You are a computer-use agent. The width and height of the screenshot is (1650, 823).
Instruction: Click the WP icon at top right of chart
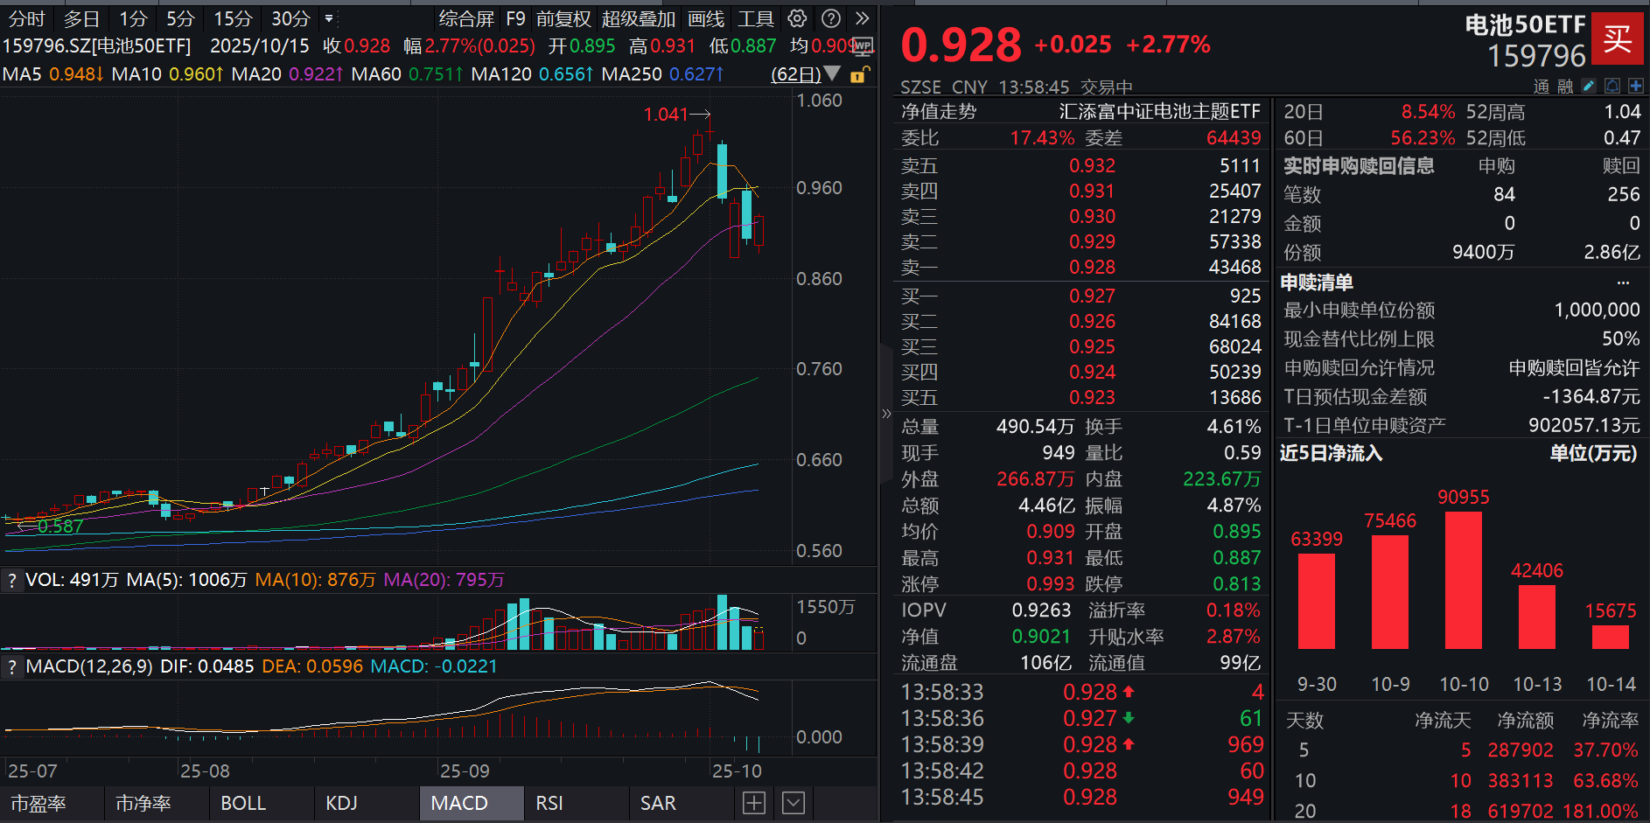pyautogui.click(x=862, y=46)
